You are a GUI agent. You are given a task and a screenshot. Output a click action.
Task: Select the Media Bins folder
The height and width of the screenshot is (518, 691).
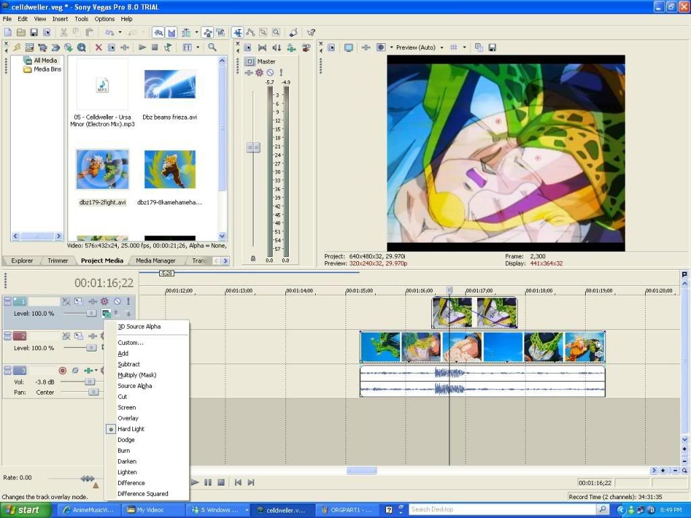pos(43,69)
